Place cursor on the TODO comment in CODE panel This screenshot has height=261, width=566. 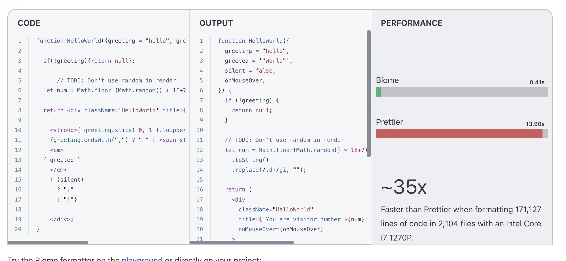tap(116, 80)
